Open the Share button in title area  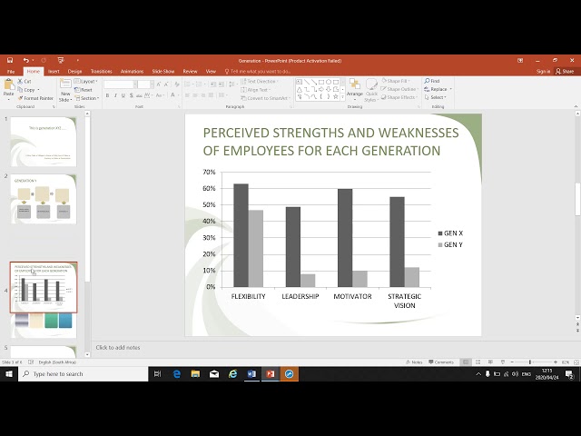tap(565, 71)
